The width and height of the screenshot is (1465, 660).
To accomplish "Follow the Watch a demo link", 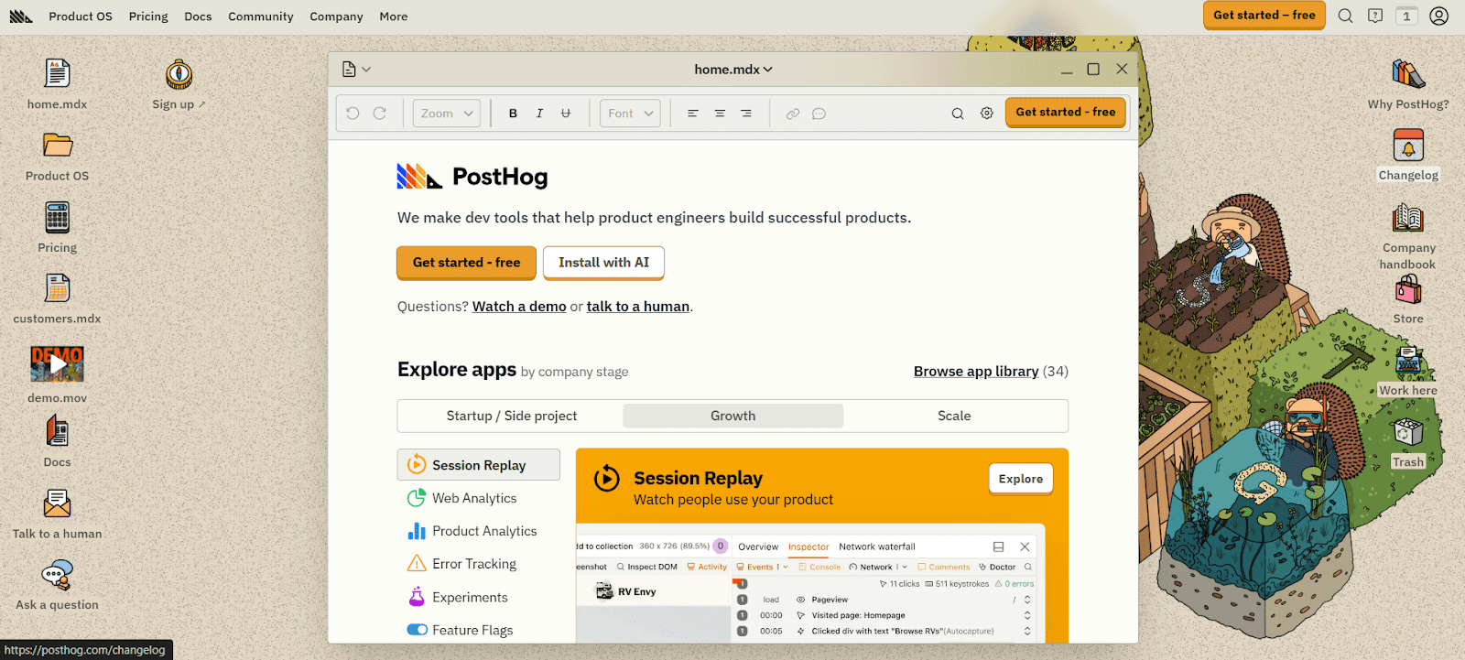I will click(519, 307).
